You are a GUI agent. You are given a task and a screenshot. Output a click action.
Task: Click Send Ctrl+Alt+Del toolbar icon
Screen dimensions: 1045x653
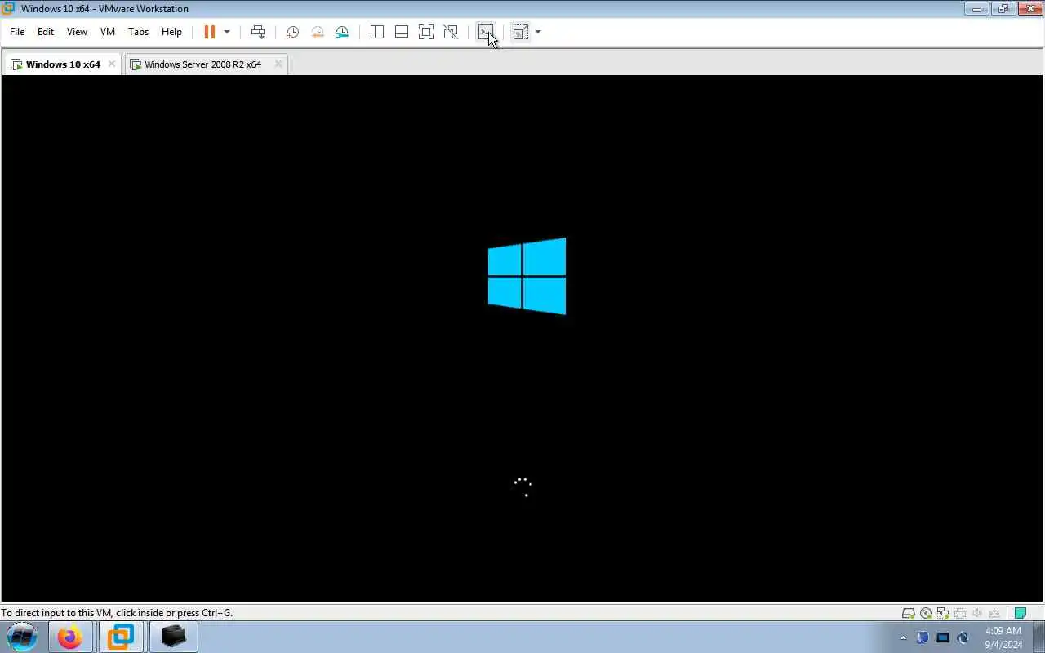pos(258,32)
